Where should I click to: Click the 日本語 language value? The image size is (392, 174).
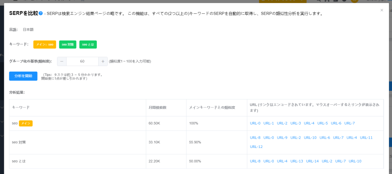[28, 30]
